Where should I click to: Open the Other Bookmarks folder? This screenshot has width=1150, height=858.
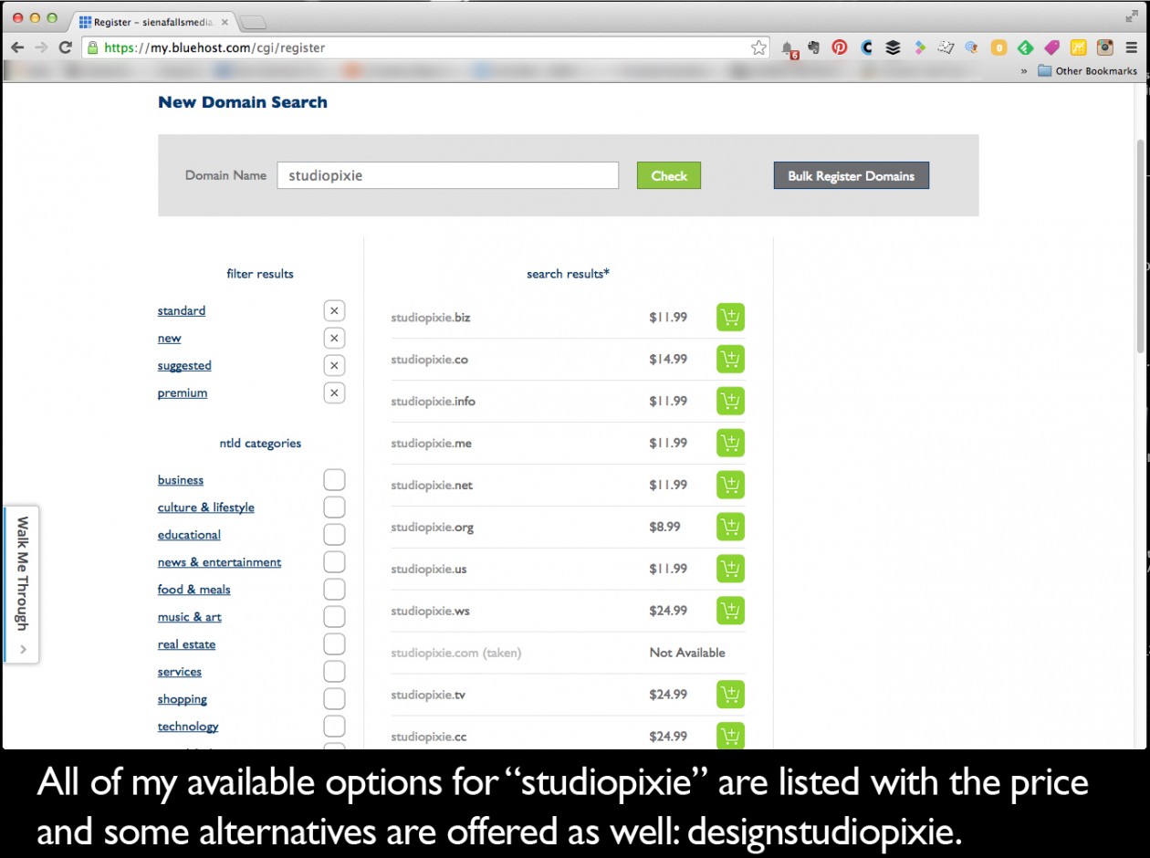coord(1088,70)
